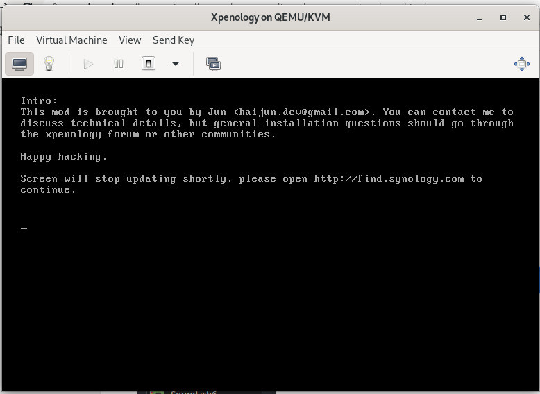The image size is (540, 394).
Task: Shut down the virtual machine
Action: pyautogui.click(x=149, y=64)
